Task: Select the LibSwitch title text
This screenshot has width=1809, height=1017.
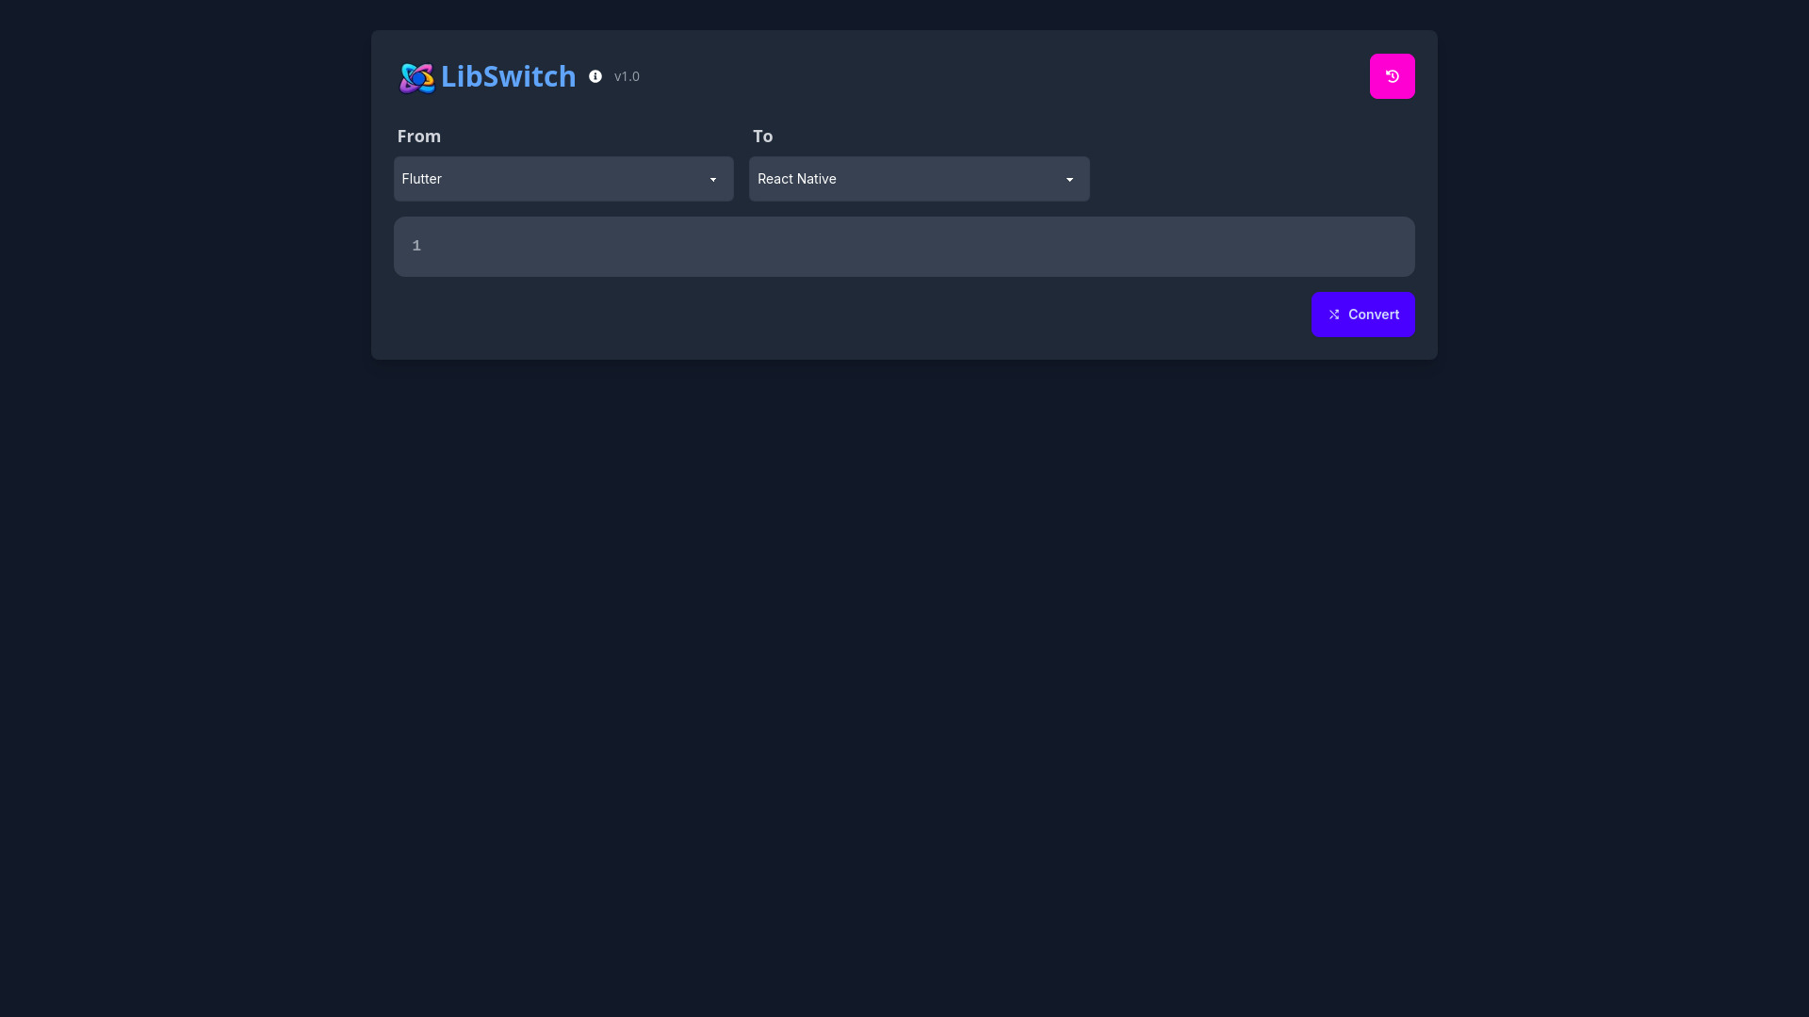Action: pyautogui.click(x=509, y=76)
